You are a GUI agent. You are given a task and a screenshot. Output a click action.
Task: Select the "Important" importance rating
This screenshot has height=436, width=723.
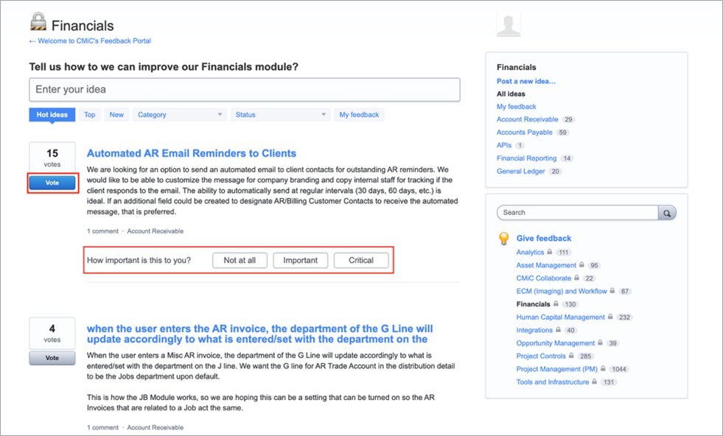pyautogui.click(x=300, y=260)
